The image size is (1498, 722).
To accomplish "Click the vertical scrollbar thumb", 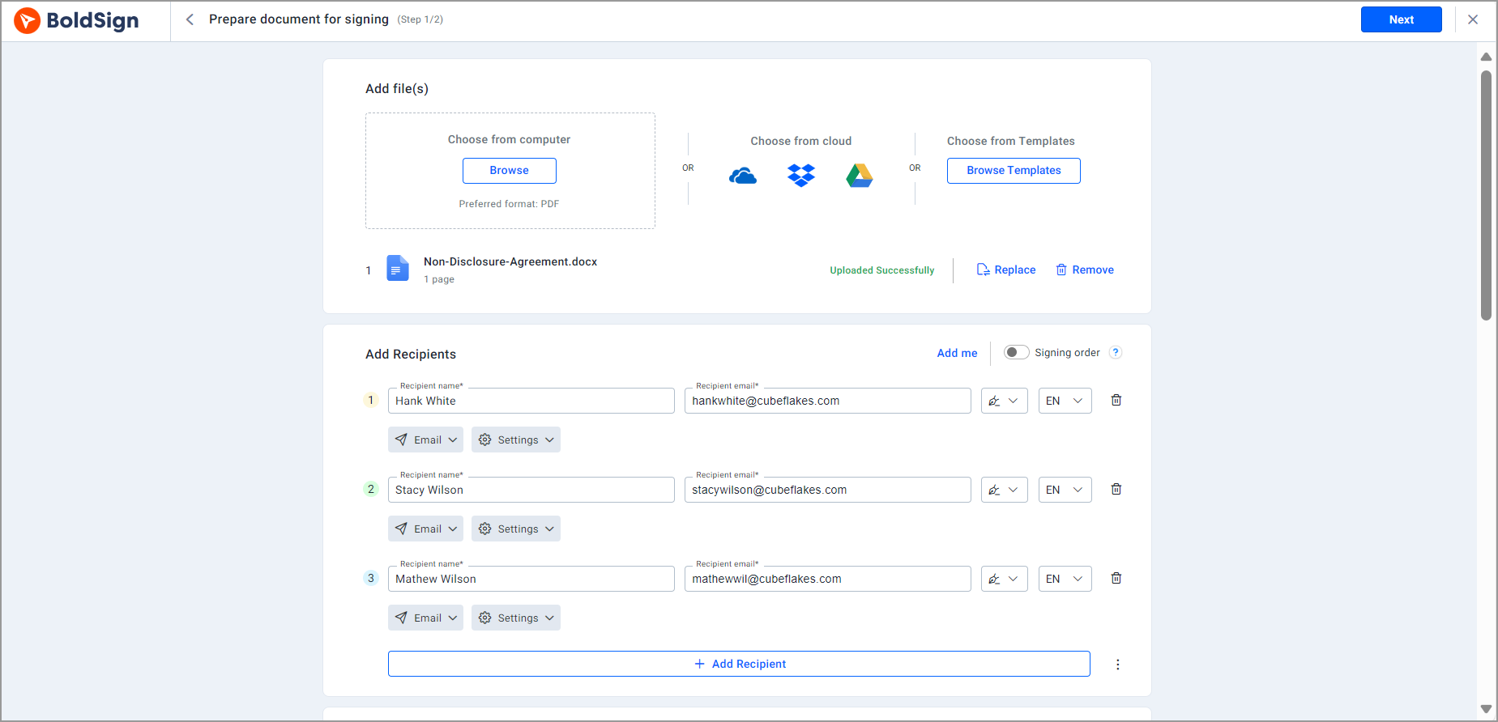I will [x=1486, y=195].
